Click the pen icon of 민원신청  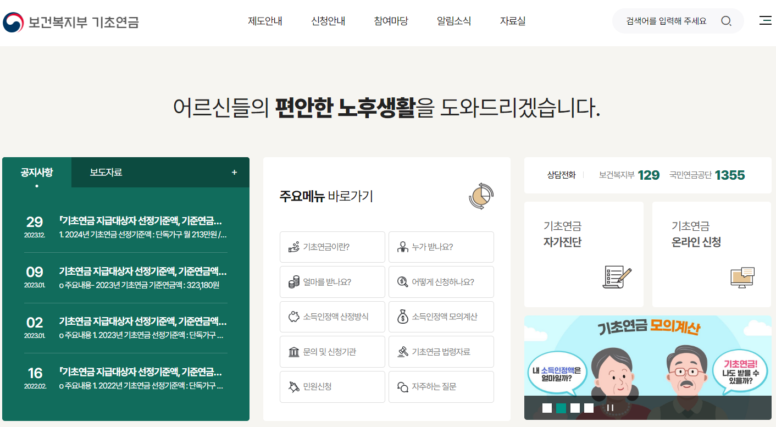coord(293,386)
